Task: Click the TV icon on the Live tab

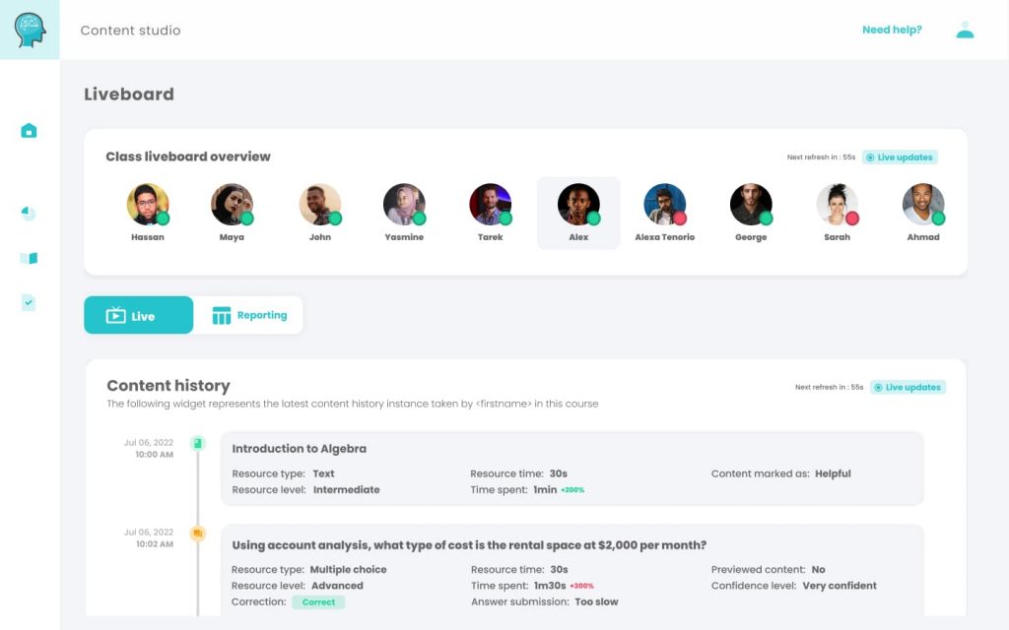Action: [117, 315]
